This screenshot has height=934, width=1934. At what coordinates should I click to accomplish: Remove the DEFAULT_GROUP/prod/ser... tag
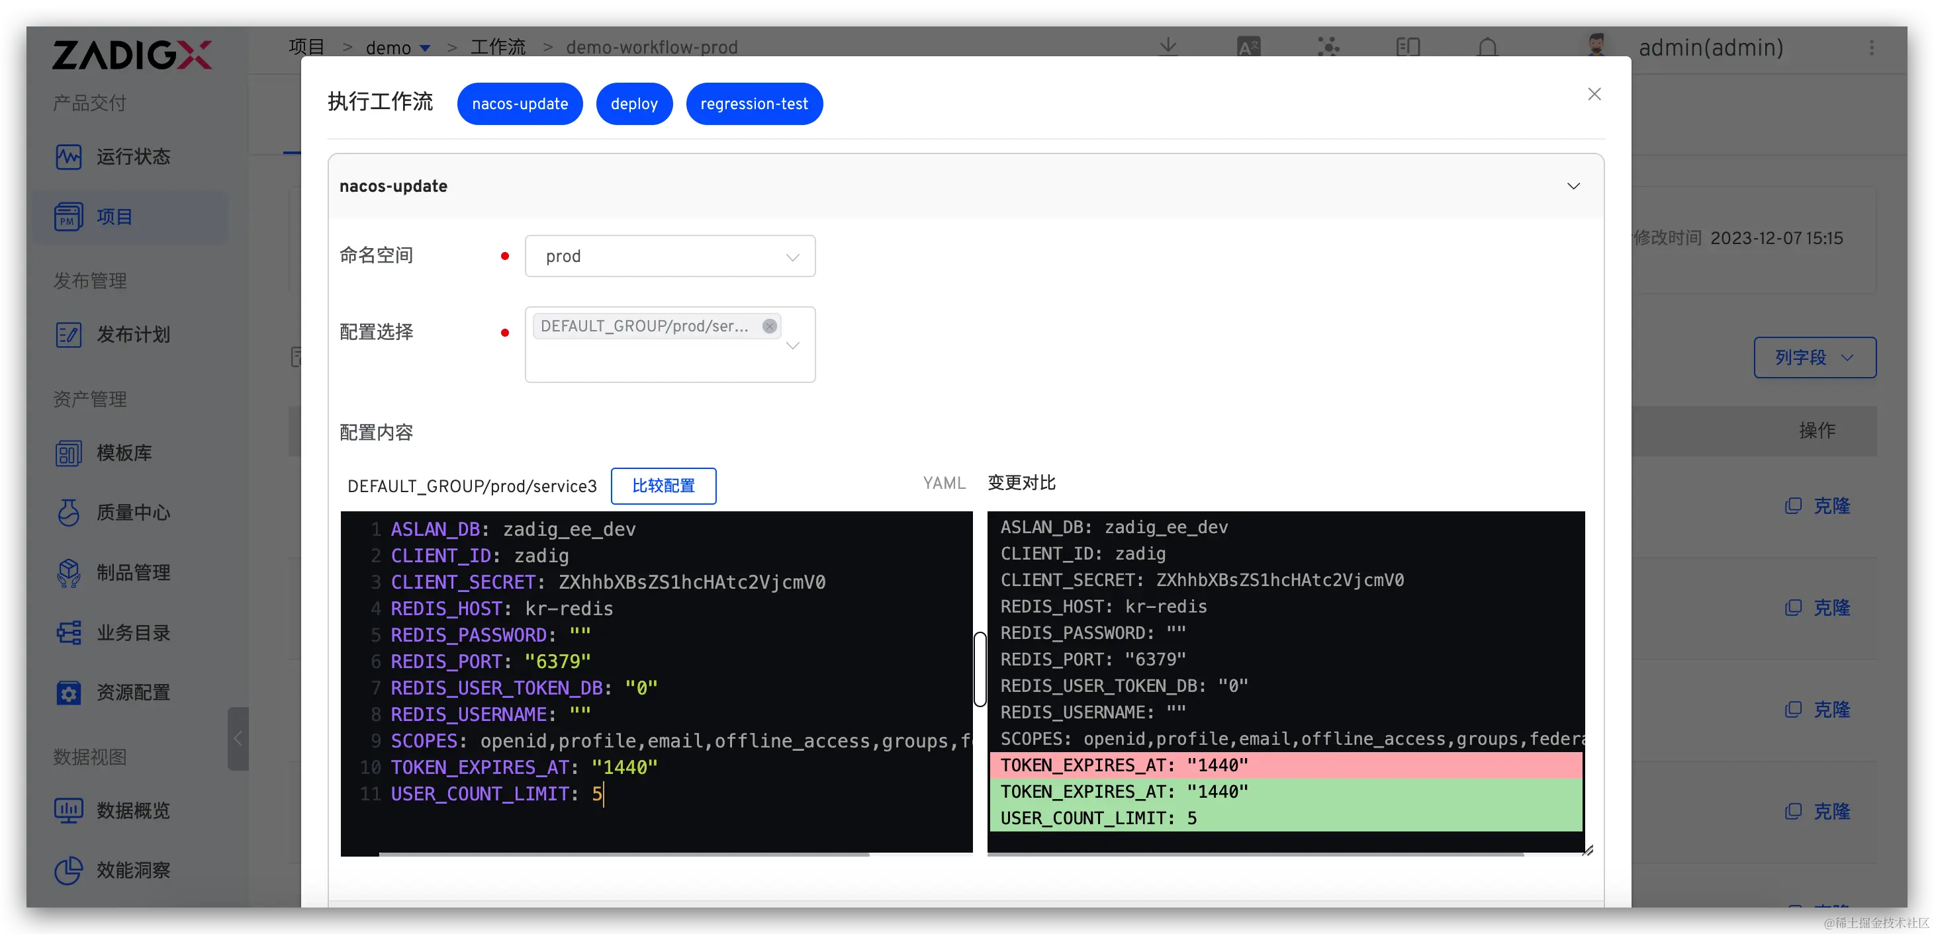click(770, 326)
